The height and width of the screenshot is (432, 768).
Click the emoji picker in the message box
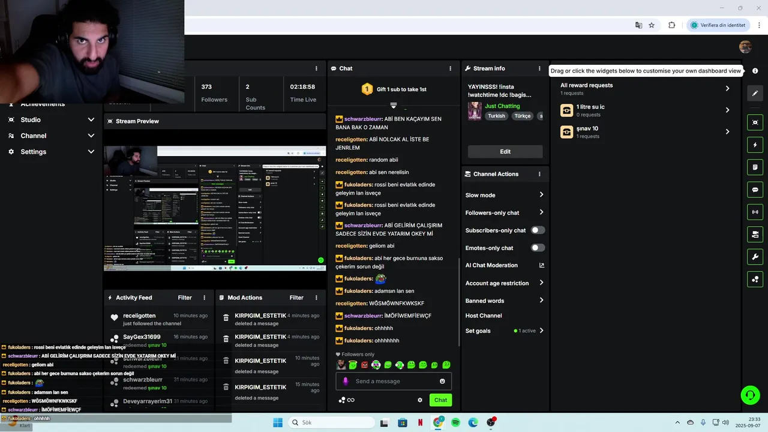tap(442, 381)
